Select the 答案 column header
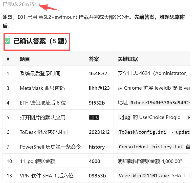Image resolution: width=196 pixels, height=183 pixels. pos(94,59)
